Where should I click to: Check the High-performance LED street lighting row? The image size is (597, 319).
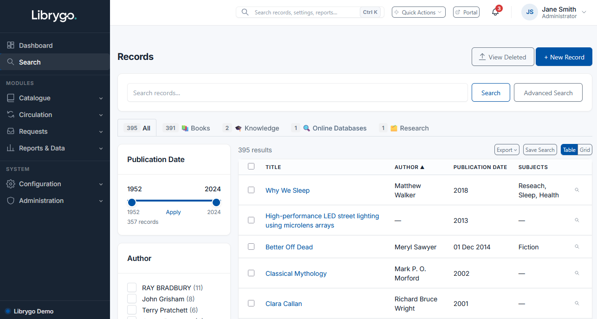click(251, 220)
